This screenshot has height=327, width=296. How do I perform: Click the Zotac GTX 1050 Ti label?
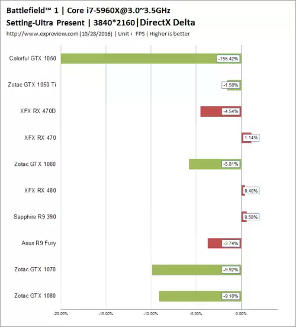(x=32, y=85)
